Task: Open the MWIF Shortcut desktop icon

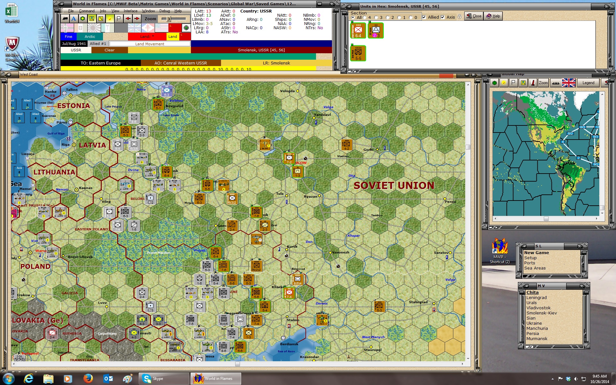Action: (500, 251)
